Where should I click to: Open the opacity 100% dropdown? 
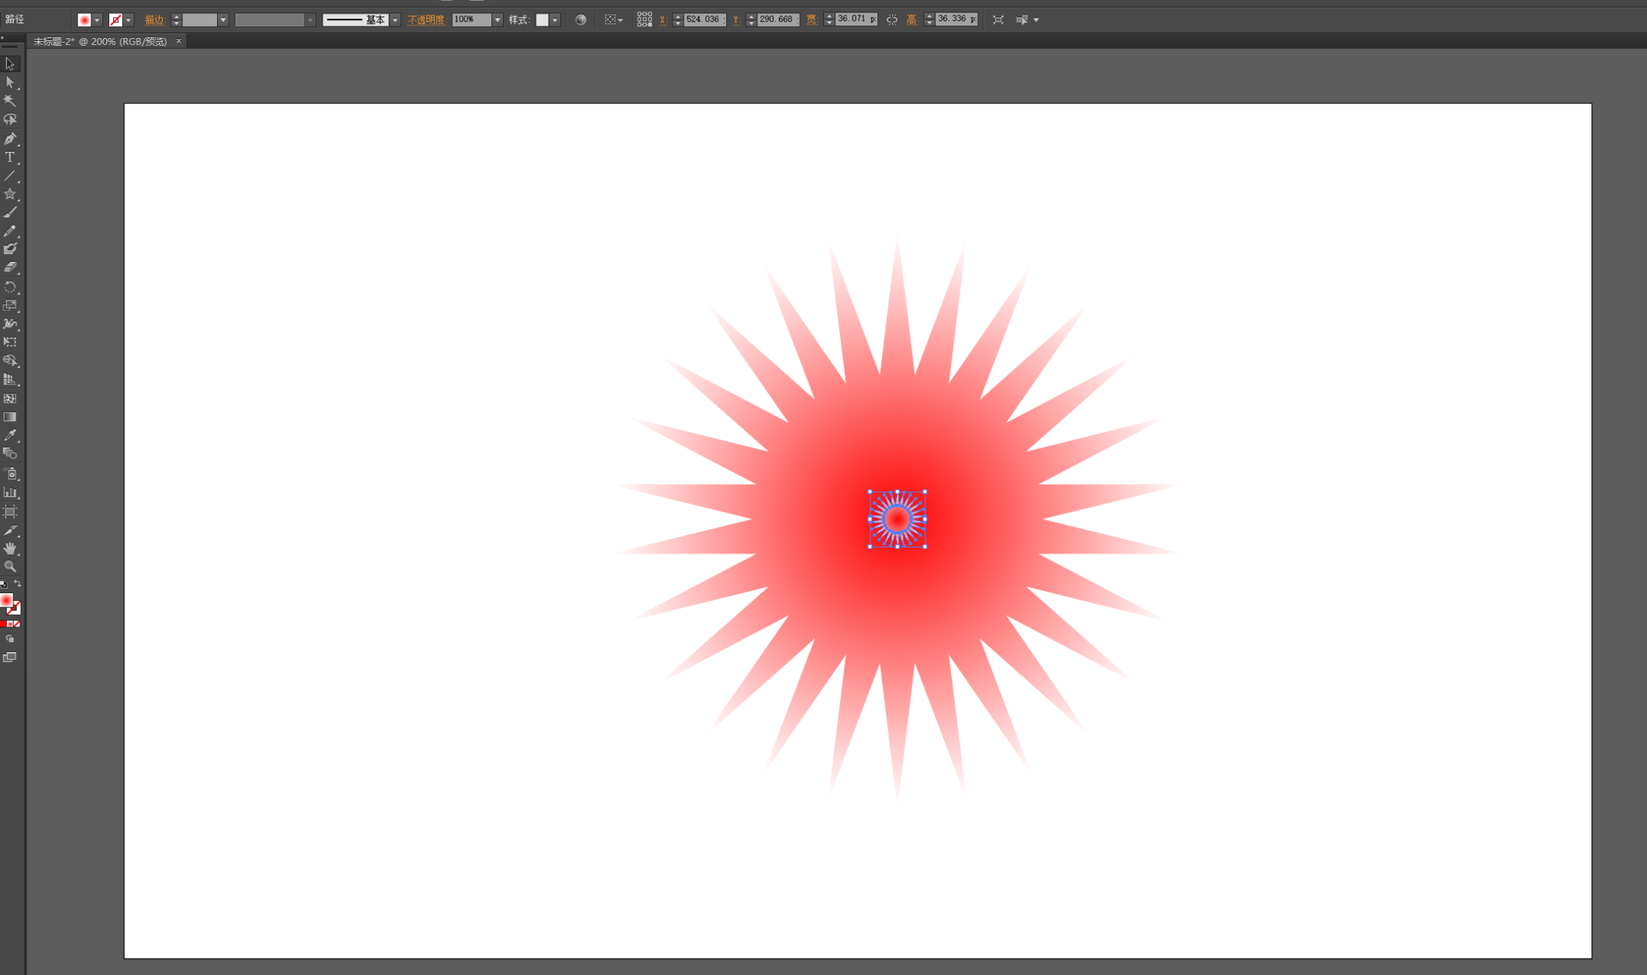pos(498,20)
